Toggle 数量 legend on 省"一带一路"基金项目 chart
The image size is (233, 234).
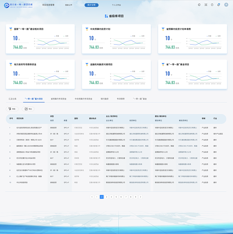[x=209, y=71]
